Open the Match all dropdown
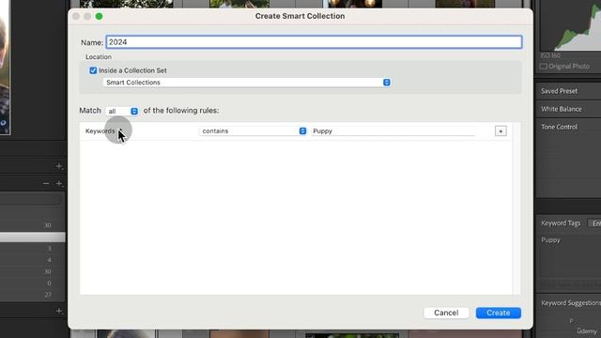Screen dimensions: 601x338 pyautogui.click(x=122, y=111)
